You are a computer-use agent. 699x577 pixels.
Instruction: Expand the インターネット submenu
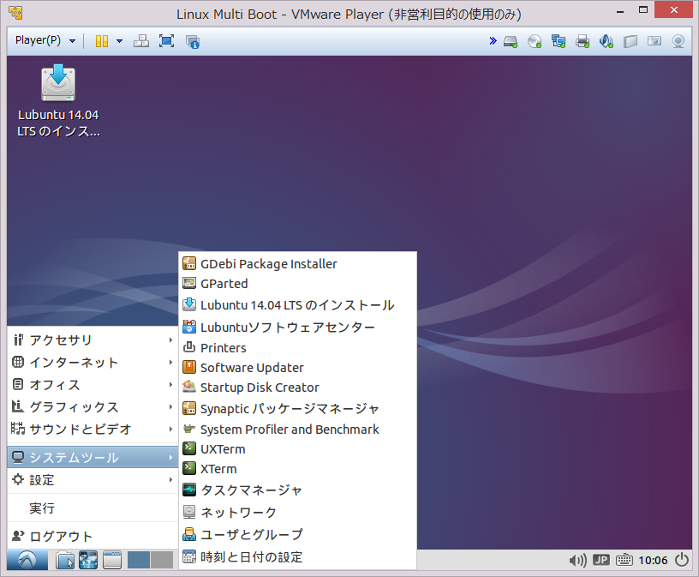[x=93, y=363]
